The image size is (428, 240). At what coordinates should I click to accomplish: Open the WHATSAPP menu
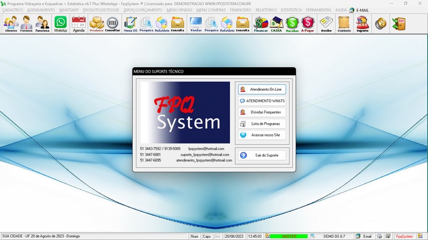click(69, 10)
